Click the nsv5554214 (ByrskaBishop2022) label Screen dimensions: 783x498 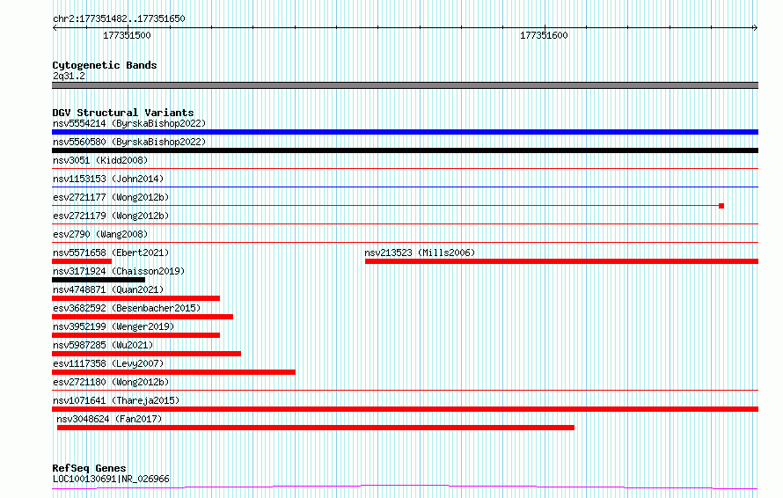click(x=129, y=123)
